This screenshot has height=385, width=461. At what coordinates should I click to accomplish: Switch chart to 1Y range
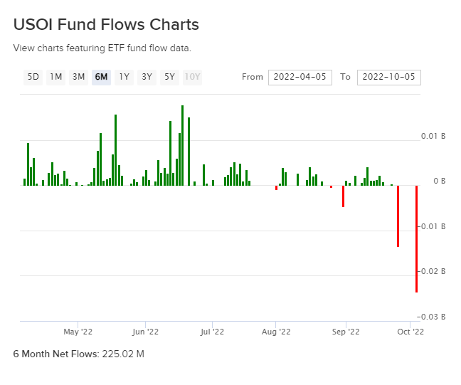pyautogui.click(x=124, y=77)
